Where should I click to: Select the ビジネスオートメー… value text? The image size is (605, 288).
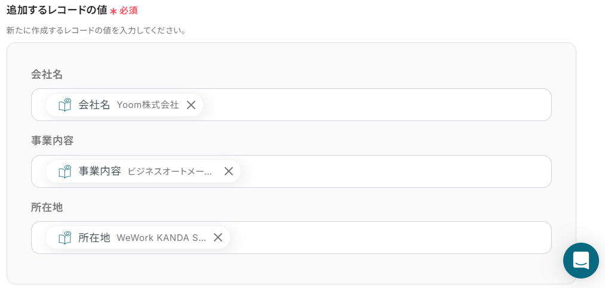(x=170, y=171)
